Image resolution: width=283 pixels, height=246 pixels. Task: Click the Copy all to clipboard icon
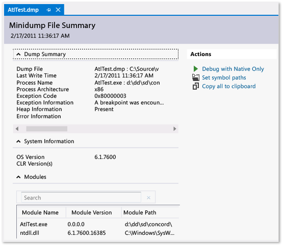click(x=196, y=86)
